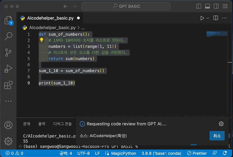Screen dimensions: 233x157
Task: Expand the run options dropdown arrow
Action: coord(208,18)
